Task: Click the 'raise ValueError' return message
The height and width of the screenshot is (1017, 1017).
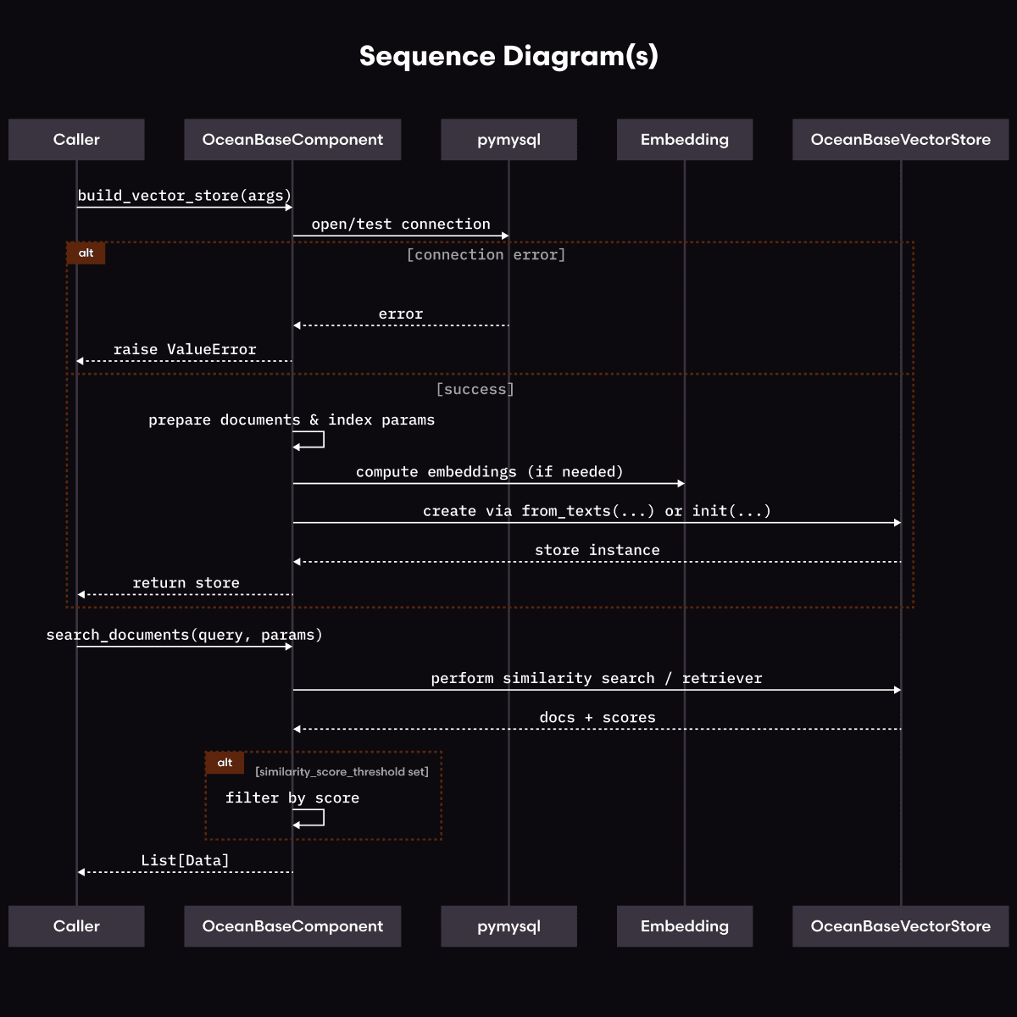Action: click(185, 350)
